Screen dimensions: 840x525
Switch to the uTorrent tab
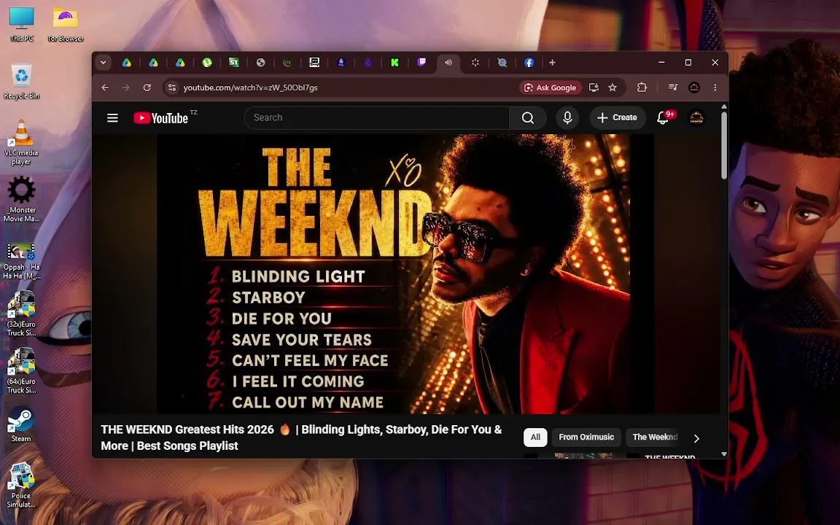[x=207, y=63]
